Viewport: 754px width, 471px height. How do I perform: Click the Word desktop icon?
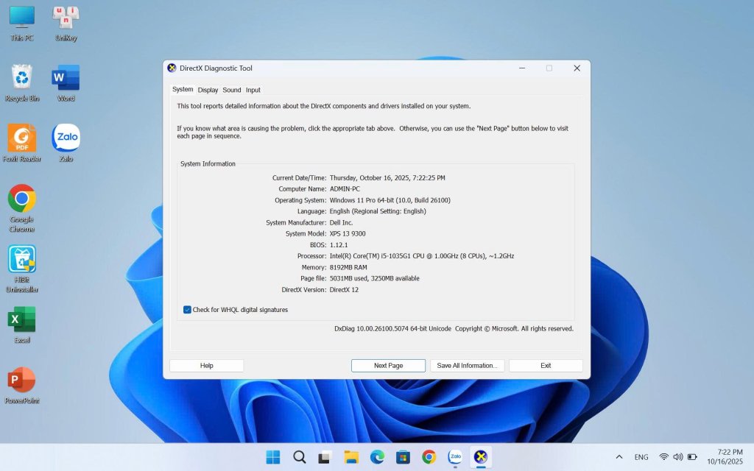point(66,78)
